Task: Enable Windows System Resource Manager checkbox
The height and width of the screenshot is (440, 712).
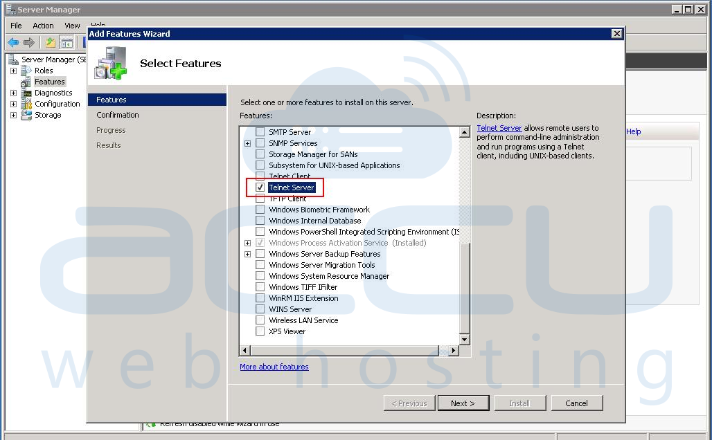Action: coord(260,276)
